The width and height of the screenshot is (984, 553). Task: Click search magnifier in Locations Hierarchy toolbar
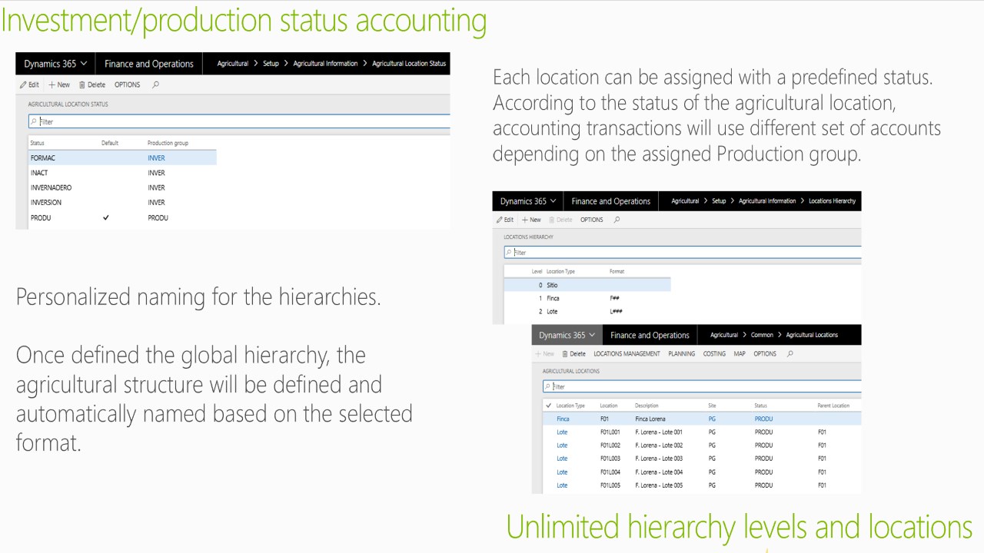point(617,220)
